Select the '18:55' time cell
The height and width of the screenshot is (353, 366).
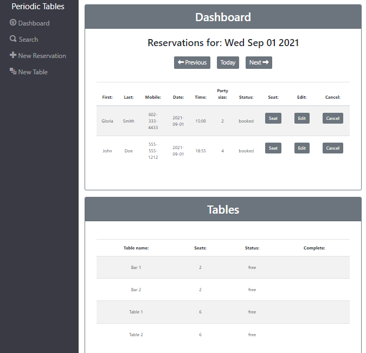click(x=201, y=151)
